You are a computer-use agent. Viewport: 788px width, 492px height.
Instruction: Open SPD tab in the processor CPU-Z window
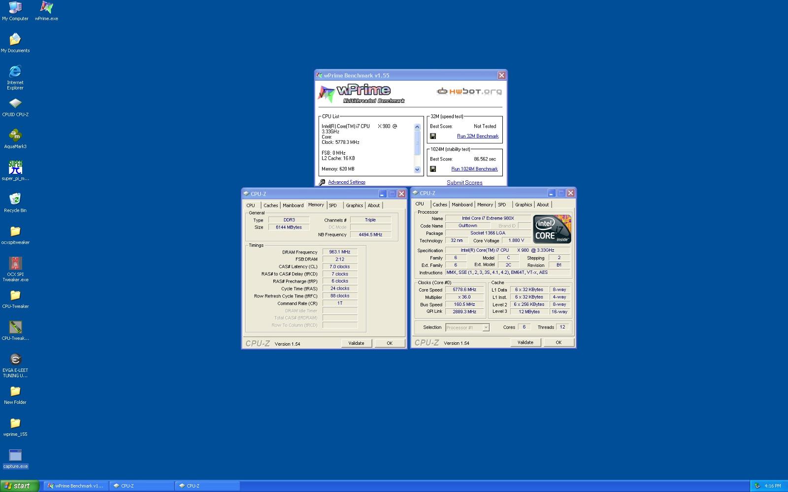pyautogui.click(x=502, y=205)
